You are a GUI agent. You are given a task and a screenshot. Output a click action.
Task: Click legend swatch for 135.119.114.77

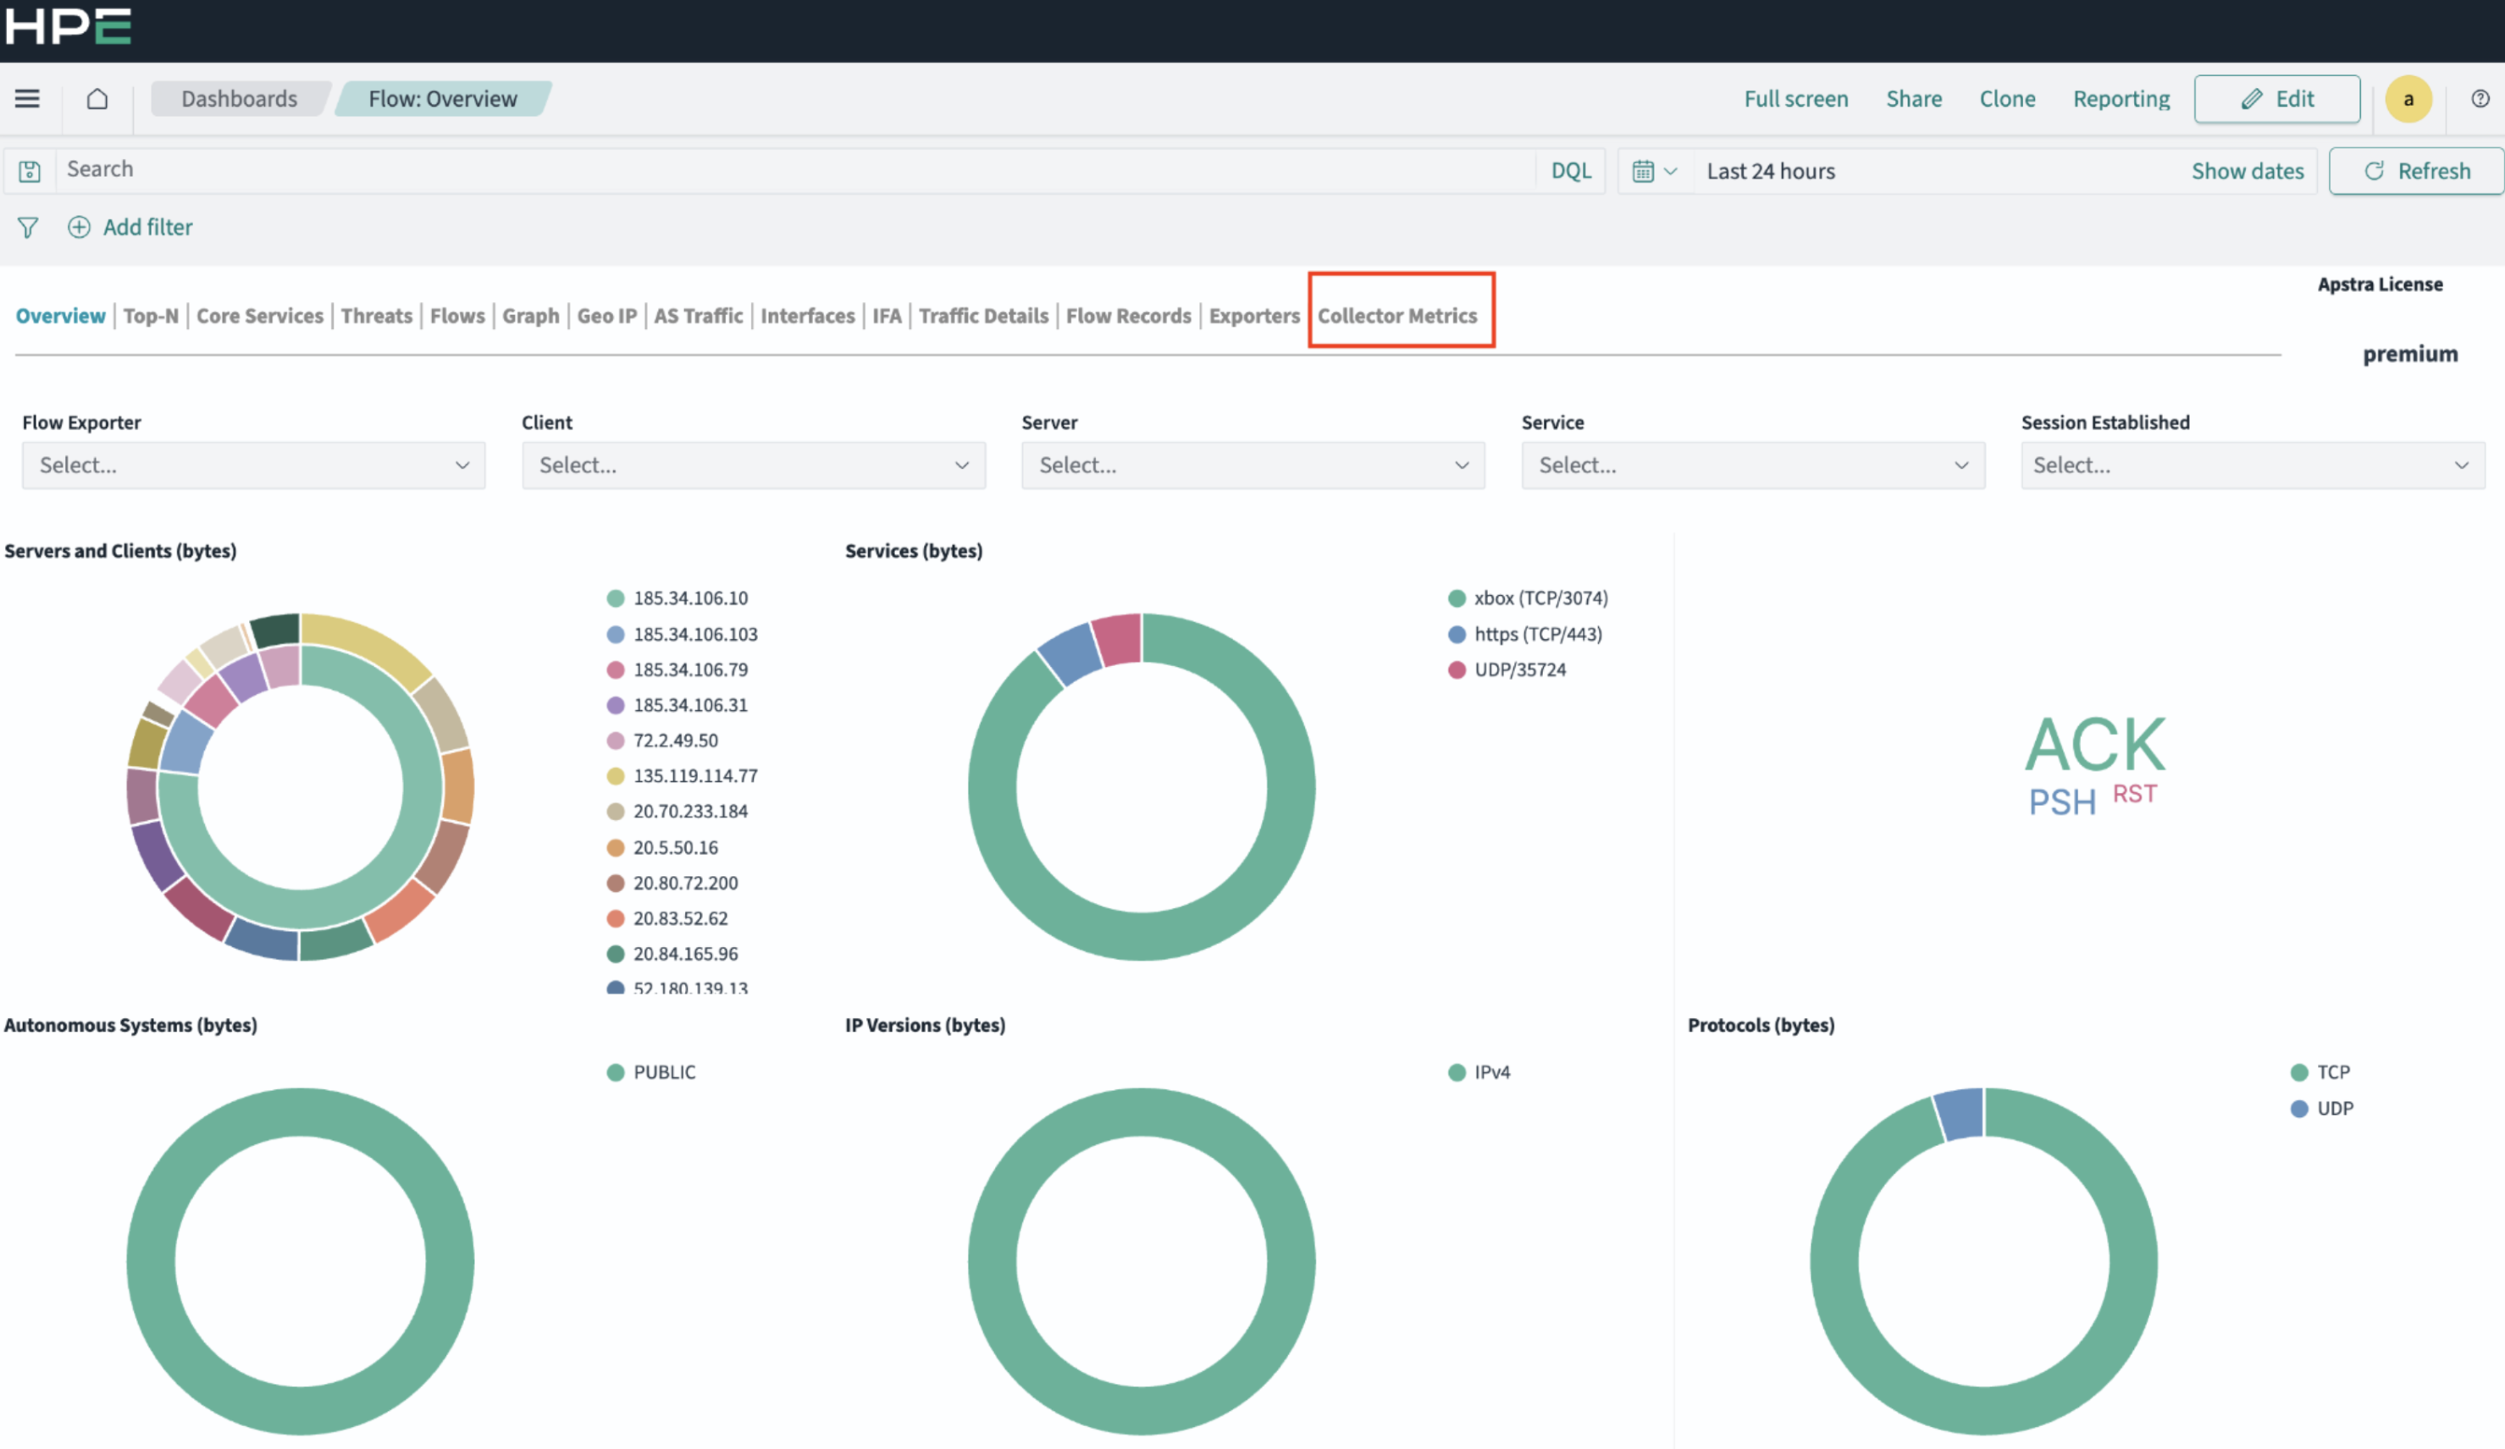616,776
